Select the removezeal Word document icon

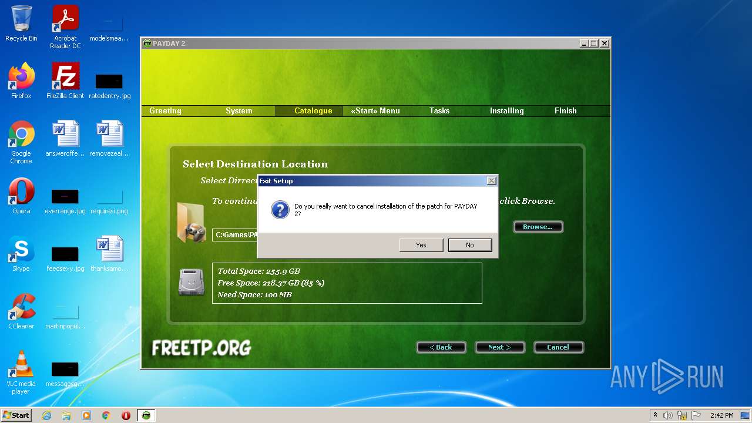tap(109, 139)
